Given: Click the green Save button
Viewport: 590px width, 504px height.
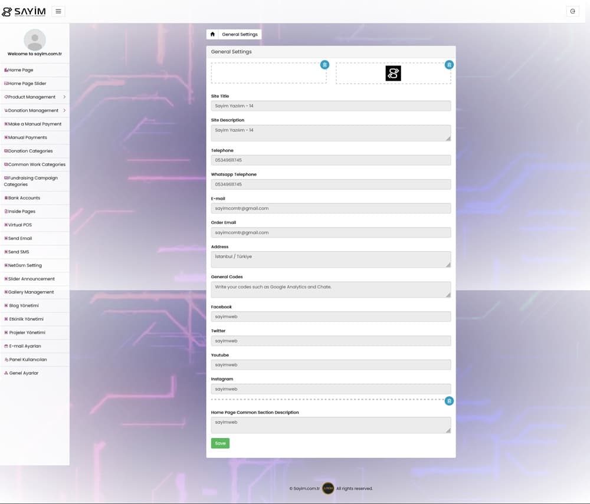Looking at the screenshot, I should pos(220,443).
